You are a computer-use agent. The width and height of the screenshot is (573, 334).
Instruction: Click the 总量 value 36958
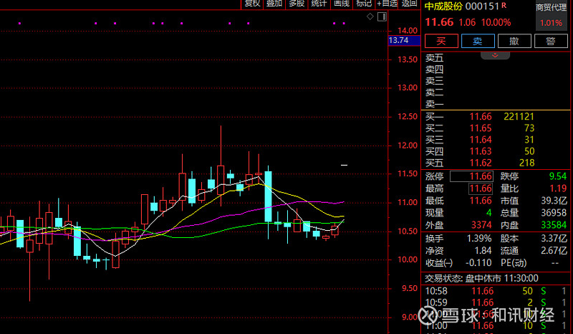click(x=554, y=213)
